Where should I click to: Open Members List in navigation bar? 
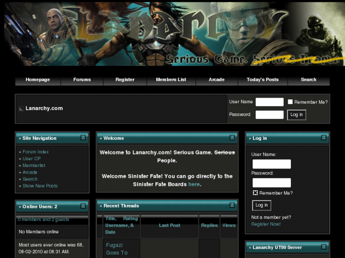(171, 80)
